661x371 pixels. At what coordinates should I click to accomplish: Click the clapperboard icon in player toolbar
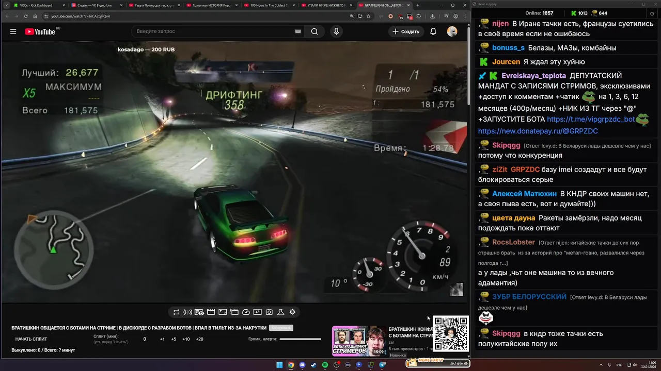point(211,312)
